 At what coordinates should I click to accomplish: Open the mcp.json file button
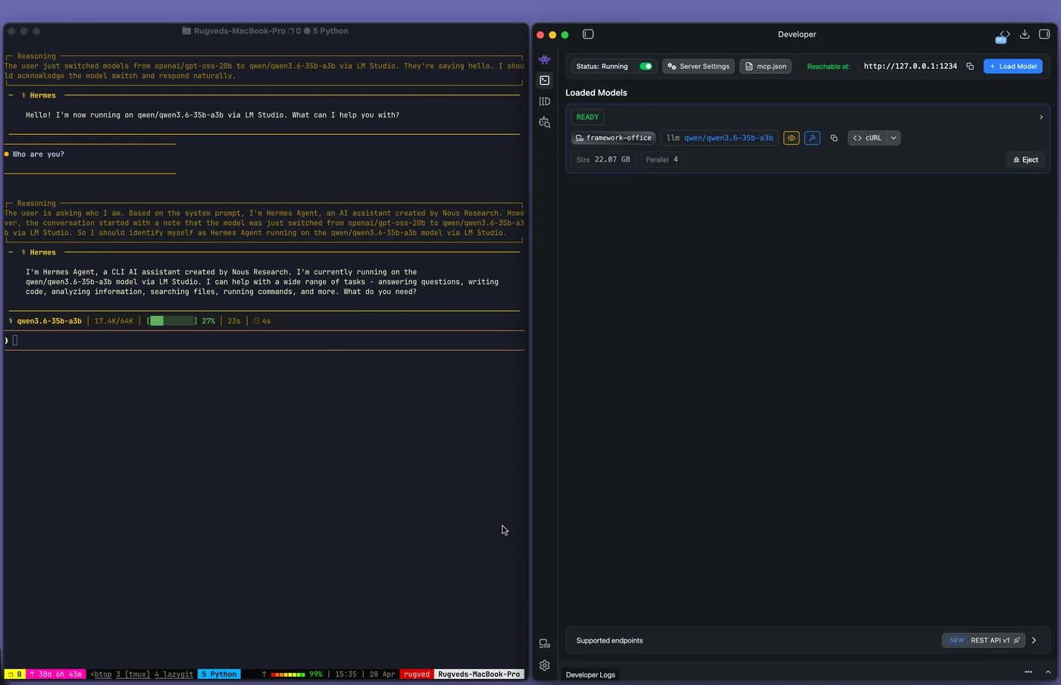pos(765,67)
